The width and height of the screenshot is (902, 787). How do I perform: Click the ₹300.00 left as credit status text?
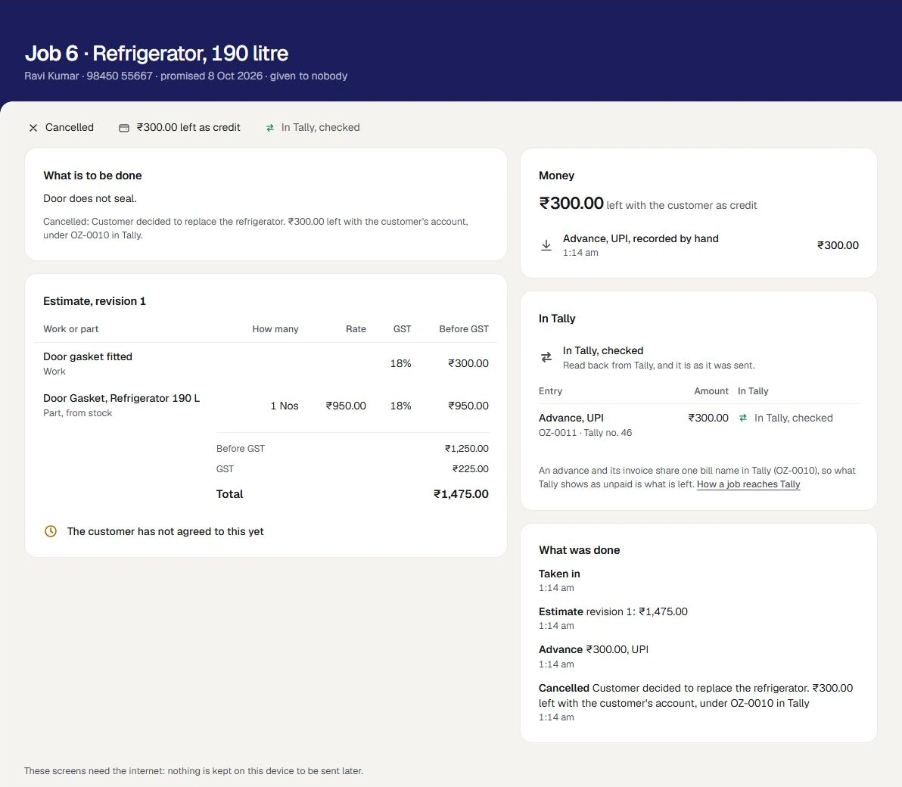(x=188, y=128)
